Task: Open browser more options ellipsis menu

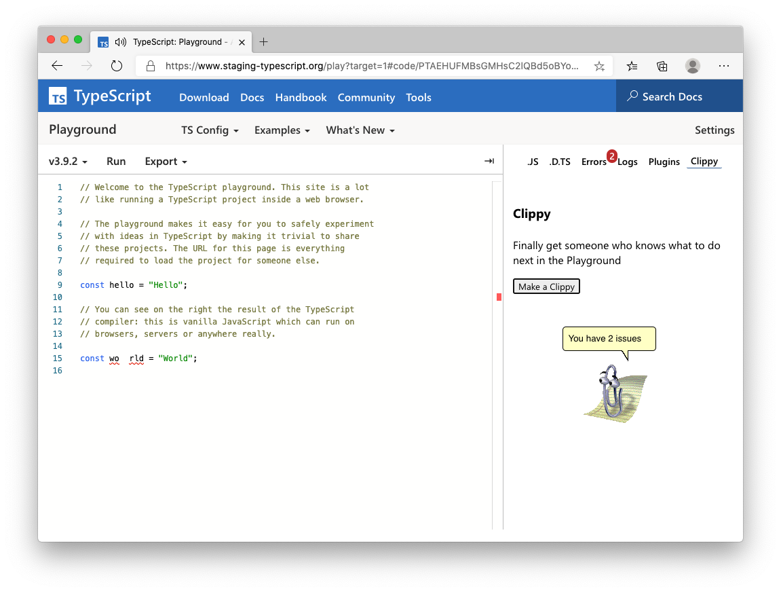Action: click(x=724, y=66)
